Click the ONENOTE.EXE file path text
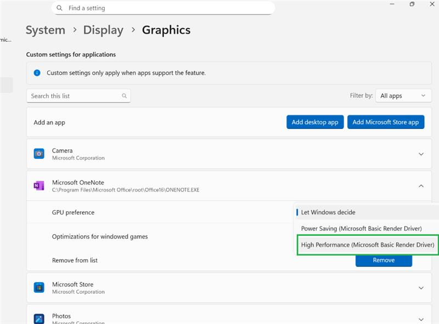Screen dimensions: 439x324 coord(126,190)
